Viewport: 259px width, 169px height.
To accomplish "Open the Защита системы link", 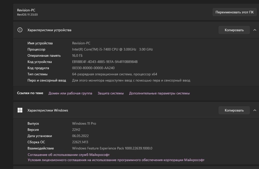I will pos(111,93).
